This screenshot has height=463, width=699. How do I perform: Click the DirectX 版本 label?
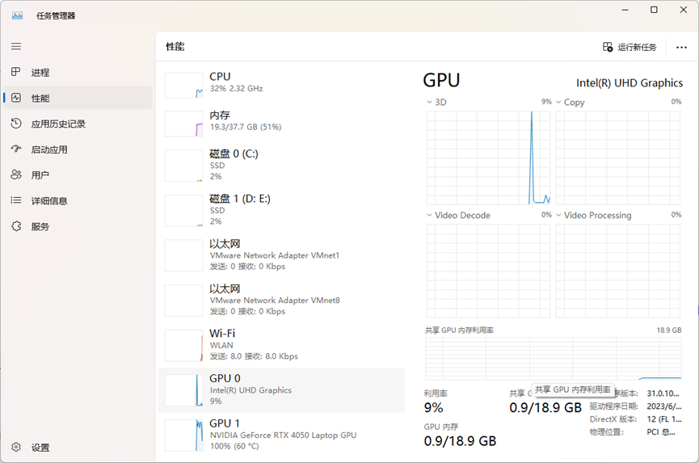tap(613, 419)
